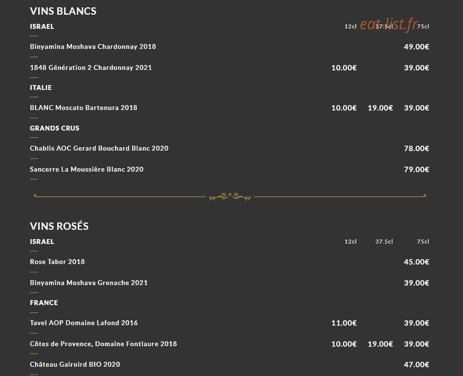Click the 79.00€ Sancerre price

point(417,170)
